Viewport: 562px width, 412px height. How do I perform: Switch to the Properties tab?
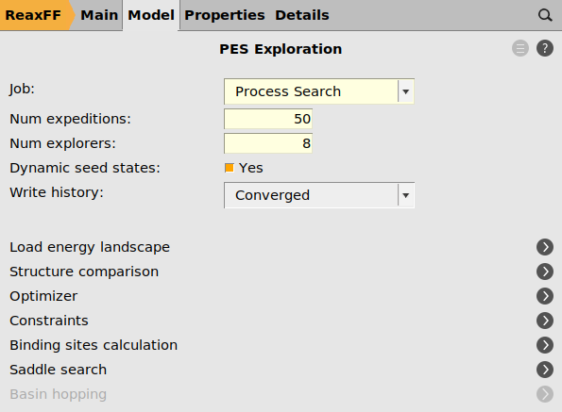click(225, 15)
